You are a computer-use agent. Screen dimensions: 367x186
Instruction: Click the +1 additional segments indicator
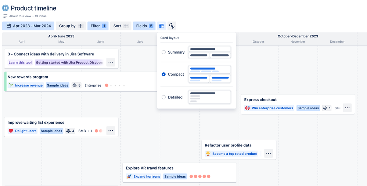[90, 131]
